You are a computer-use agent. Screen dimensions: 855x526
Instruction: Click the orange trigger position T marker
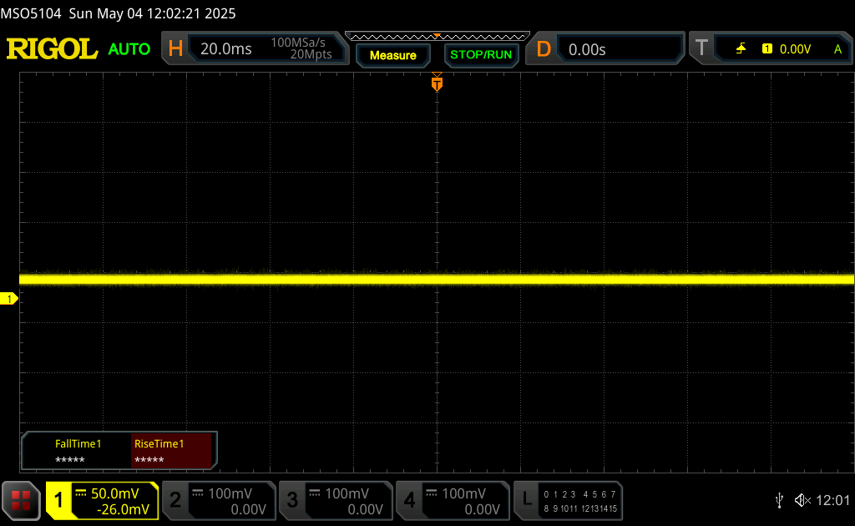point(437,83)
